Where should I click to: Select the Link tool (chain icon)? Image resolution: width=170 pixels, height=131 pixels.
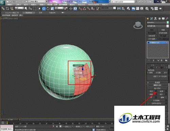[x=3, y=9]
